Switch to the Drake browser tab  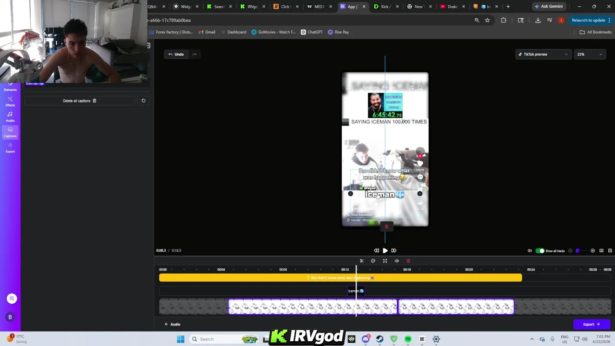pos(452,7)
